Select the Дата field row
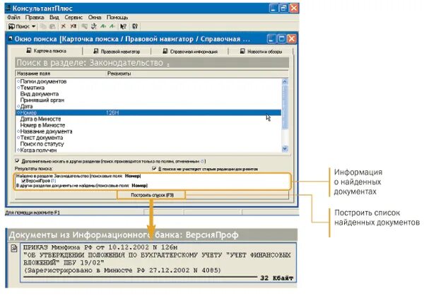 pyautogui.click(x=148, y=106)
